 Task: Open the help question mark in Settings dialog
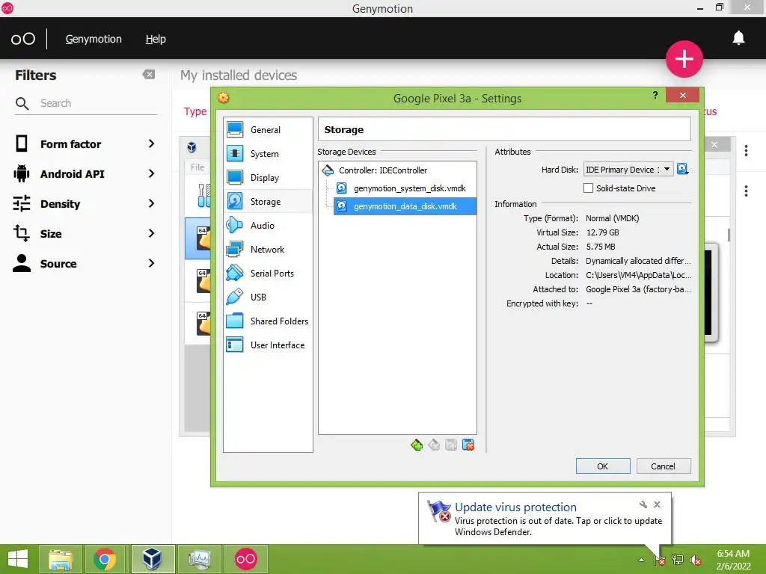pos(655,95)
